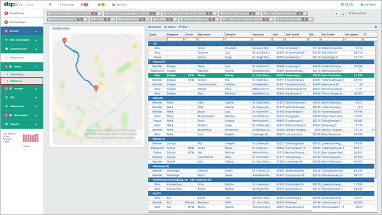Viewport: 382px width, 215px height.
Task: Click the red block icon on vehicle 04 chip
Action: 252,14
